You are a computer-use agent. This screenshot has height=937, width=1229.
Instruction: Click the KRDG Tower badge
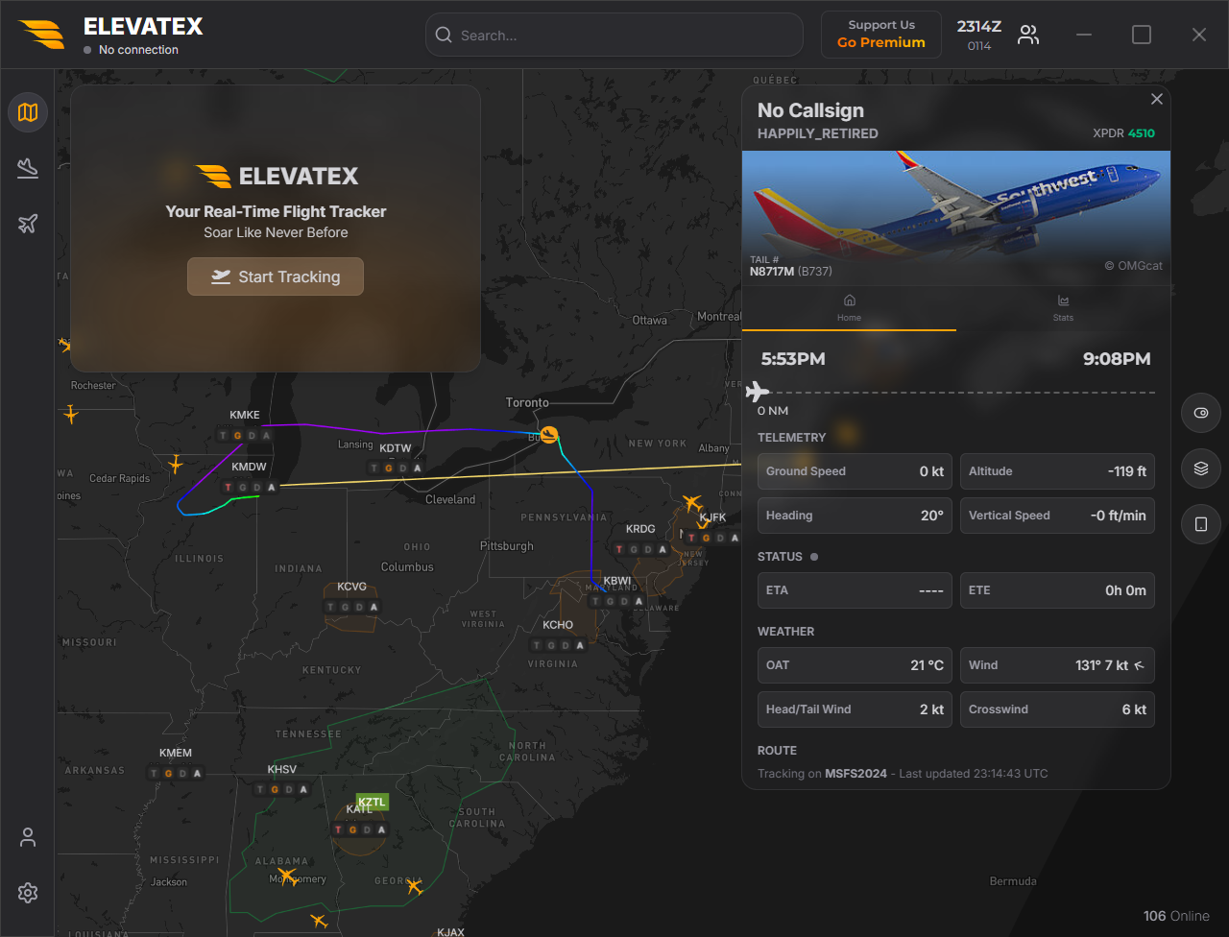click(x=619, y=550)
